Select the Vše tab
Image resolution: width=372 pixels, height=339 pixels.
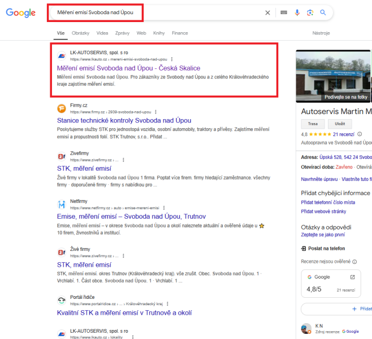coord(60,33)
